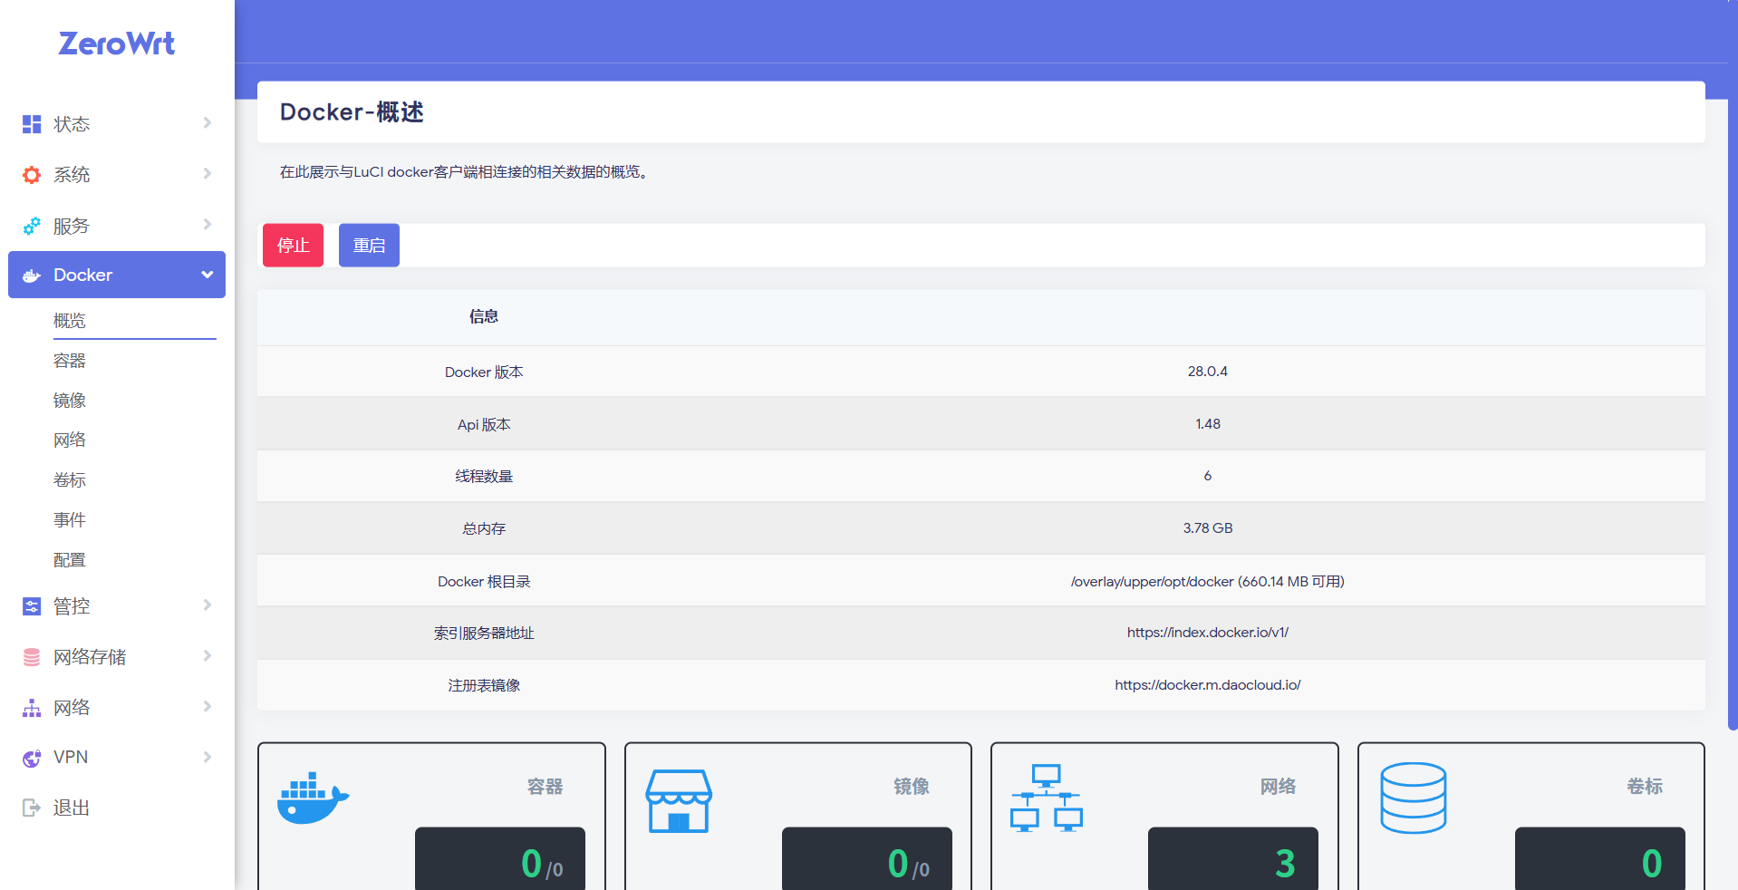Image resolution: width=1738 pixels, height=890 pixels.
Task: Click the LuCI docker description text
Action: tap(464, 172)
